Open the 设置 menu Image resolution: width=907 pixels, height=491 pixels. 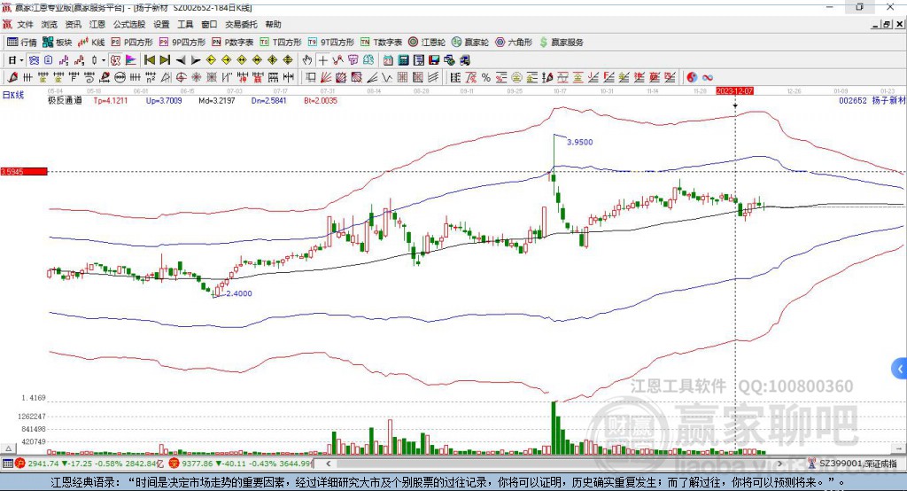click(161, 24)
